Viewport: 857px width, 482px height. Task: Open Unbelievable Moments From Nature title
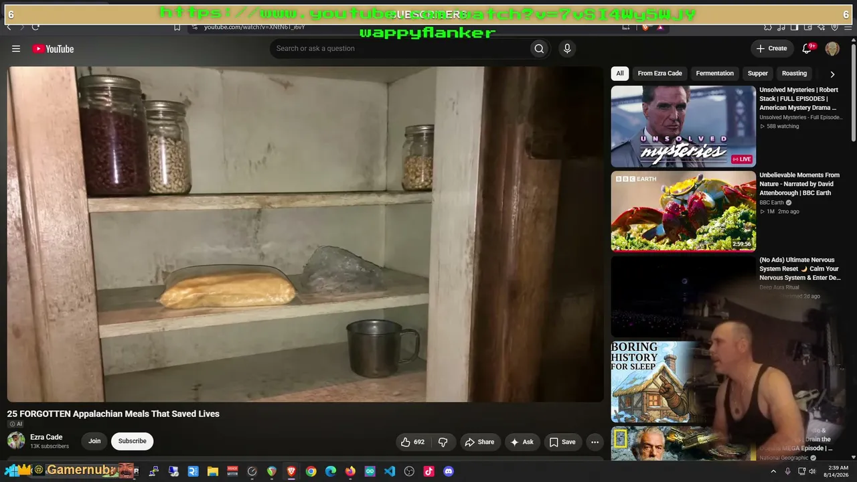[x=799, y=184]
